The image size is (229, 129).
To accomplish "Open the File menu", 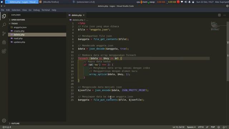I will pos(3,10).
